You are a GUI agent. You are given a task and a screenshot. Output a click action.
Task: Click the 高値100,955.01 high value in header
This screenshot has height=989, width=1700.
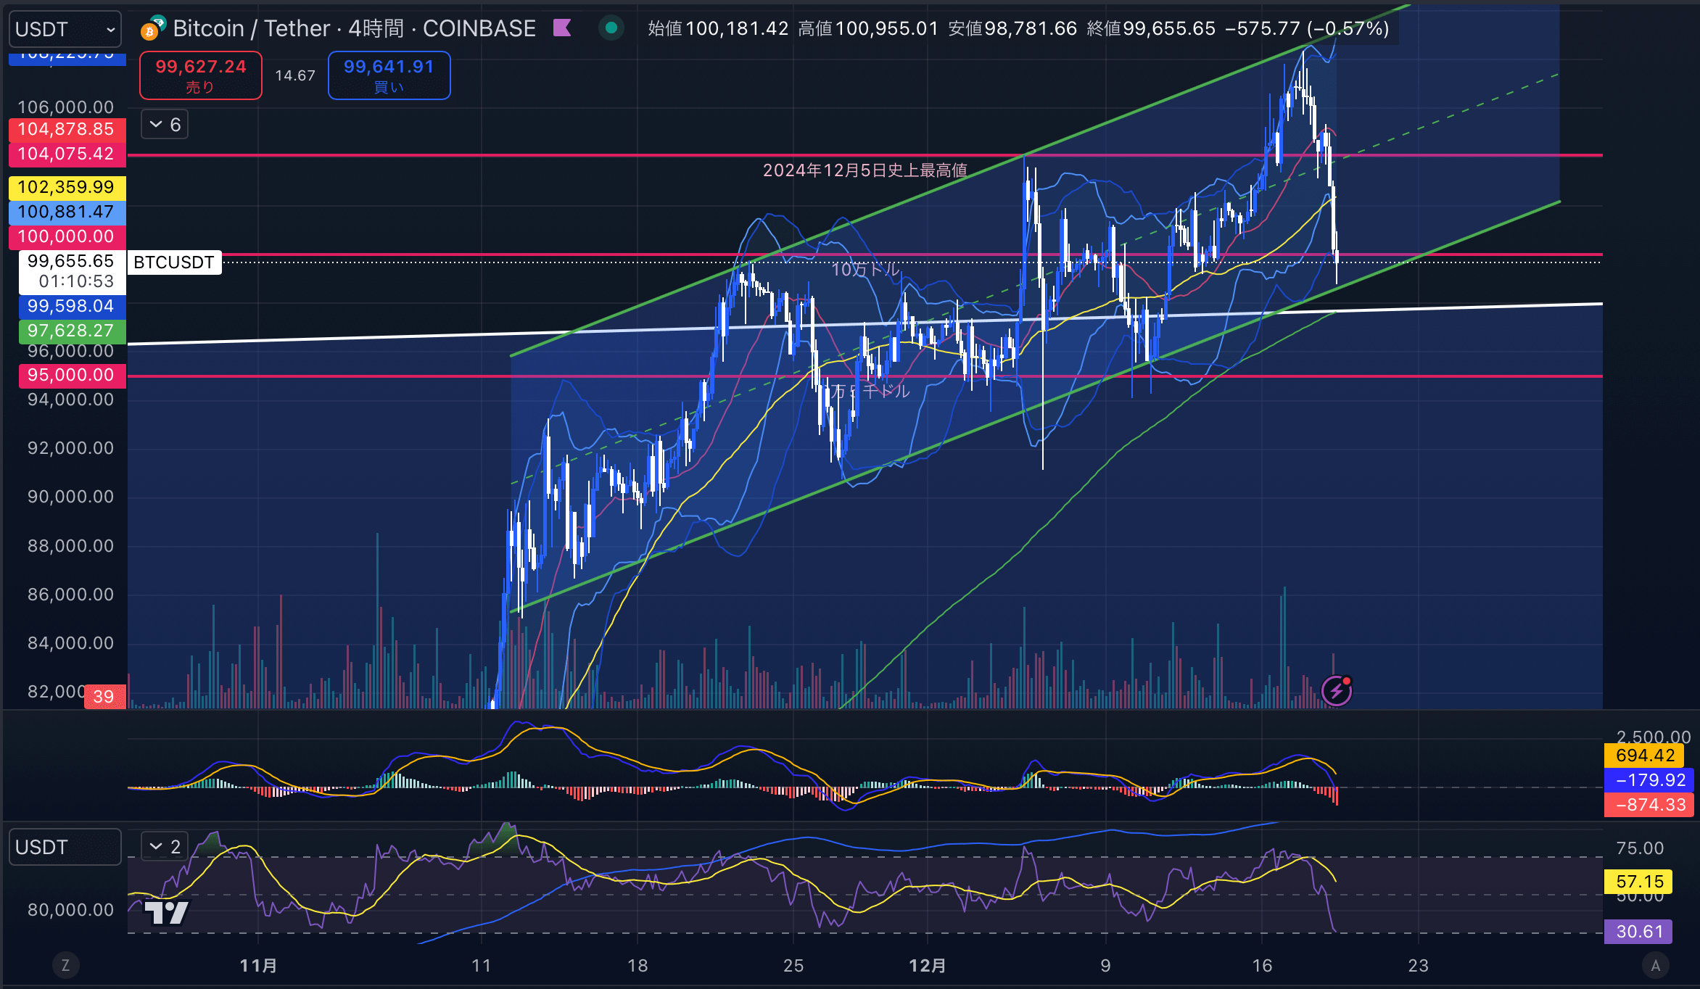pyautogui.click(x=868, y=28)
